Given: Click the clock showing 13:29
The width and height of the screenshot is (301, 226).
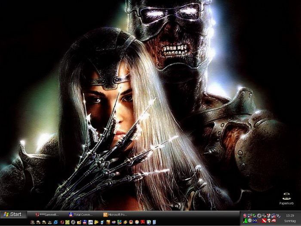Looking at the screenshot, I should click(290, 216).
